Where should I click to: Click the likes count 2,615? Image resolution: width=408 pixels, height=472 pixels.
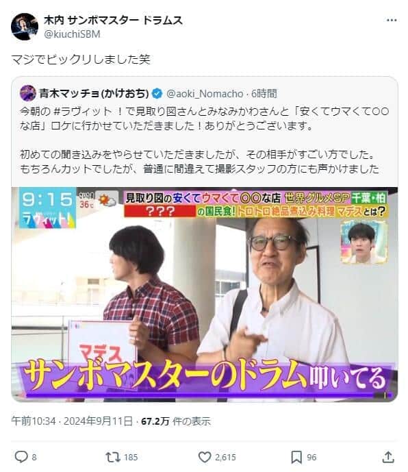coord(225,457)
